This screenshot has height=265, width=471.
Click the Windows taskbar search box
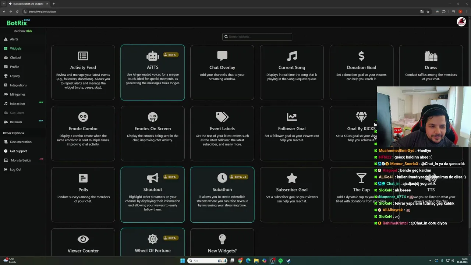pyautogui.click(x=207, y=261)
